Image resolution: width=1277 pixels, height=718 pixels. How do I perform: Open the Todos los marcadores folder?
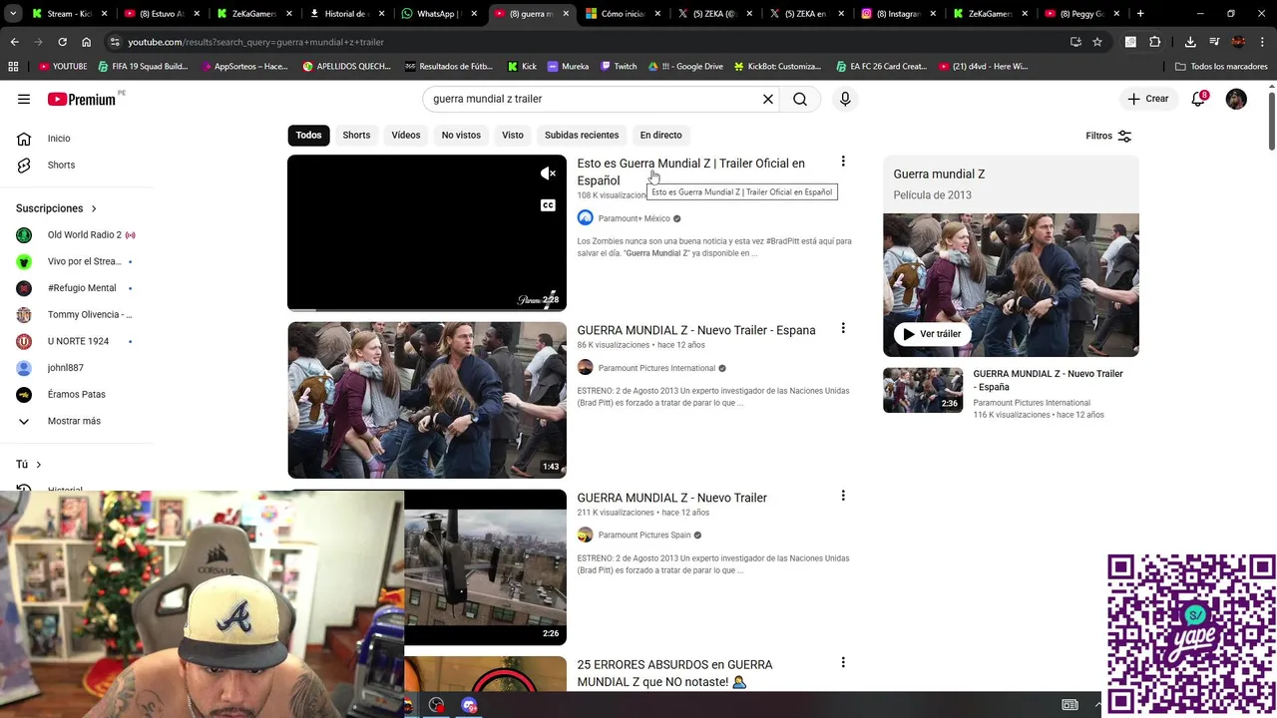(x=1221, y=66)
